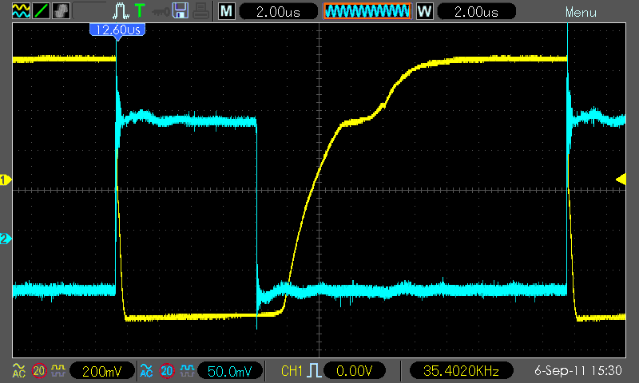Click the printer icon in top bar
Viewport: 639px width, 383px height.
click(201, 11)
